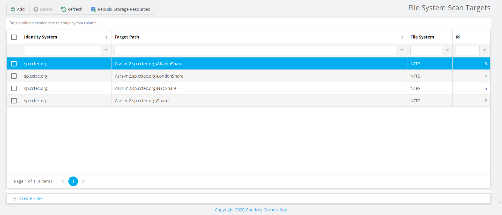This screenshot has width=502, height=215.
Task: Focus the Target Path filter text box
Action: tap(255, 51)
